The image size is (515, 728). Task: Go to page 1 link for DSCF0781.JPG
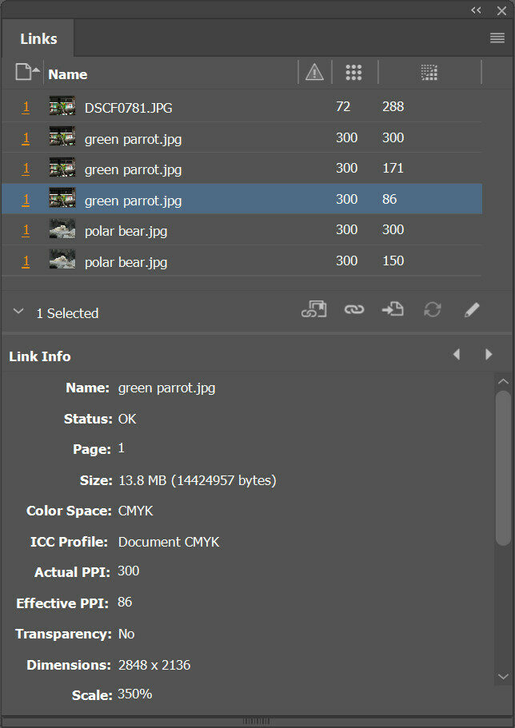coord(26,107)
